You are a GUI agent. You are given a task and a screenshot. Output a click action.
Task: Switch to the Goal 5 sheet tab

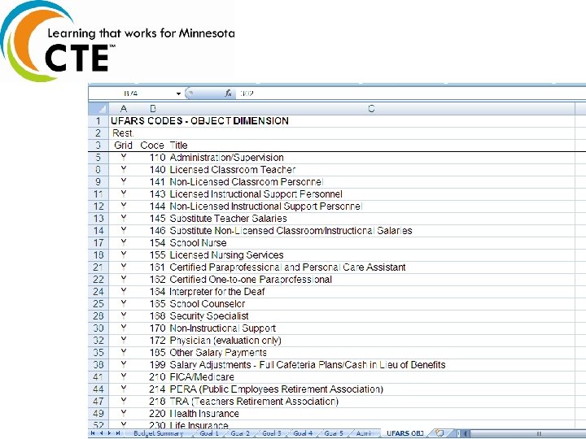(334, 433)
